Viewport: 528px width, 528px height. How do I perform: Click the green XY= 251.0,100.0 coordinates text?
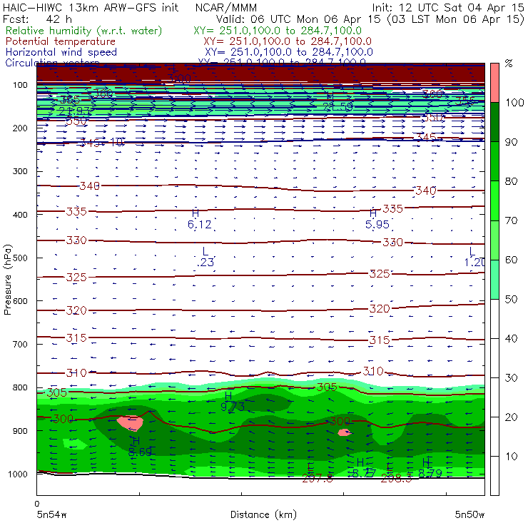click(x=278, y=31)
